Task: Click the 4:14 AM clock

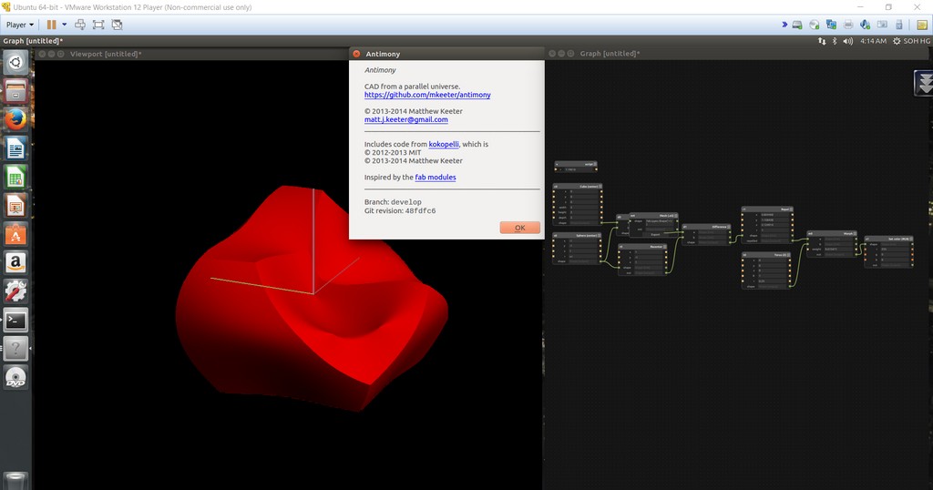Action: (873, 41)
